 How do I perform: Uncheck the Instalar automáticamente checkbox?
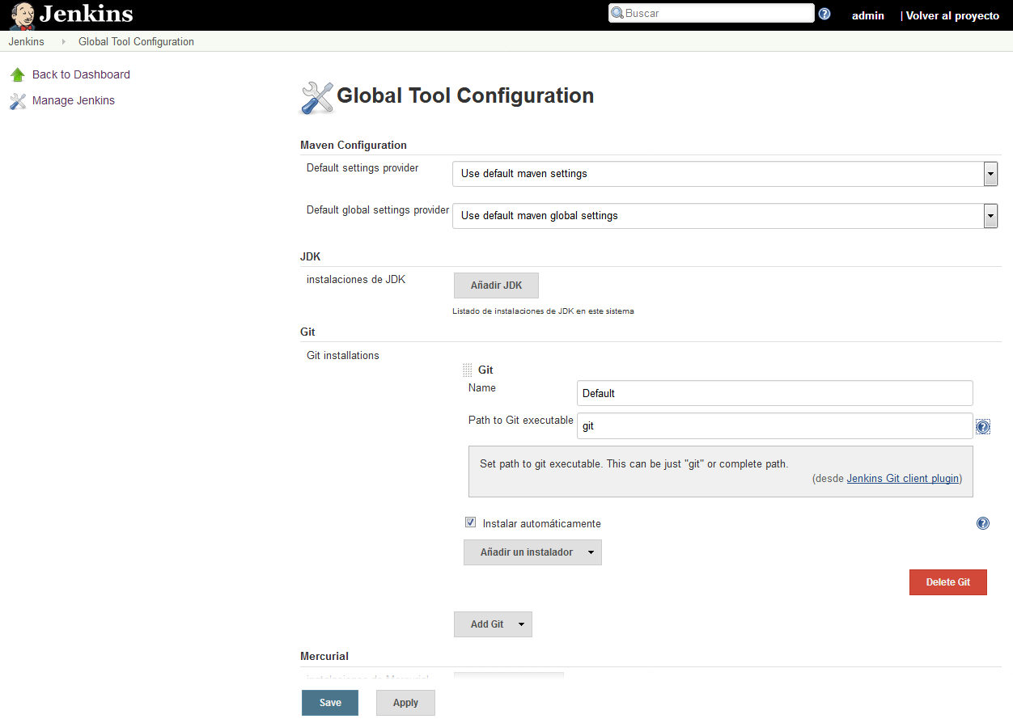click(x=471, y=522)
